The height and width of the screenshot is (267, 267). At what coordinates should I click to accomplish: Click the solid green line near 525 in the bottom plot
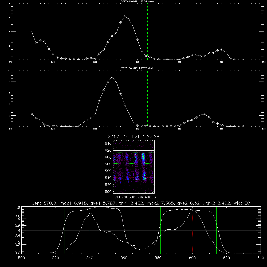tap(65, 230)
